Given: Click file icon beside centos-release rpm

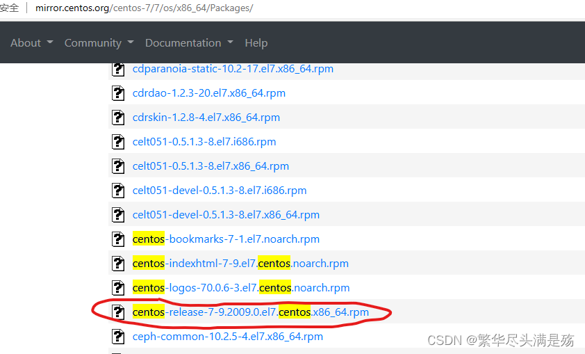Looking at the screenshot, I should coord(118,312).
